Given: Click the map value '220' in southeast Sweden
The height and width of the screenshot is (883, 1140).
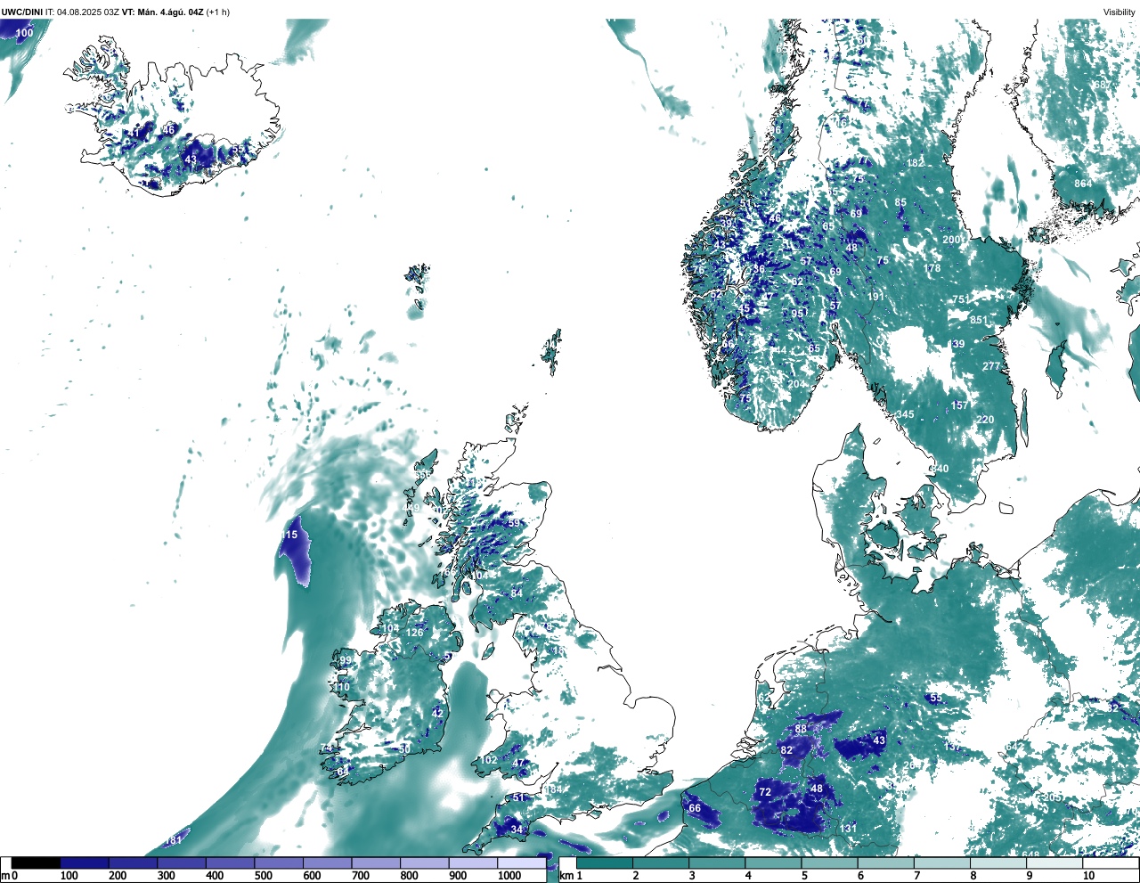Looking at the screenshot, I should 985,420.
